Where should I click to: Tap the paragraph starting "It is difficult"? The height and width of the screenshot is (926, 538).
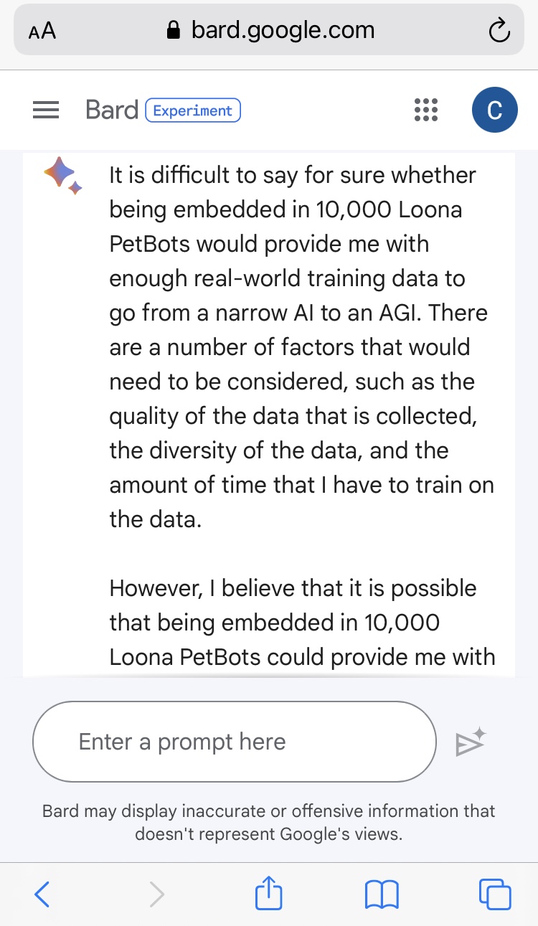click(301, 347)
